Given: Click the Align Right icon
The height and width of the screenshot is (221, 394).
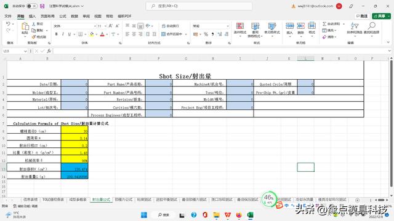Looking at the screenshot, I should coord(140,34).
